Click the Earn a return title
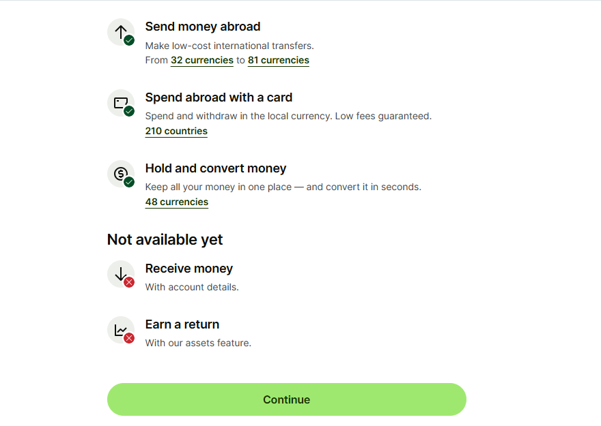601x426 pixels. pos(182,324)
